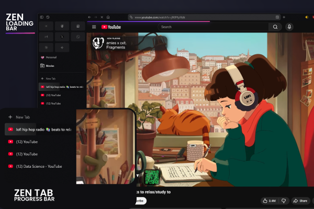The height and width of the screenshot is (209, 314).
Task: Like the video showing 3.4M
Action: tap(270, 201)
